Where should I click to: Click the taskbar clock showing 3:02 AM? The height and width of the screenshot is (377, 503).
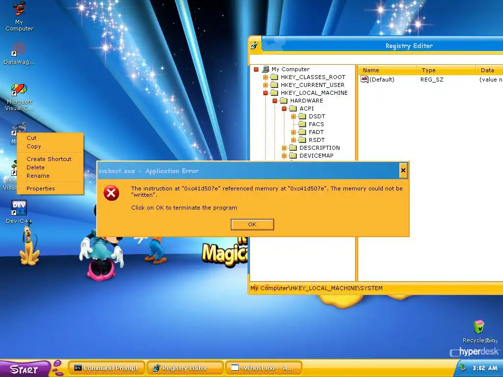point(485,368)
